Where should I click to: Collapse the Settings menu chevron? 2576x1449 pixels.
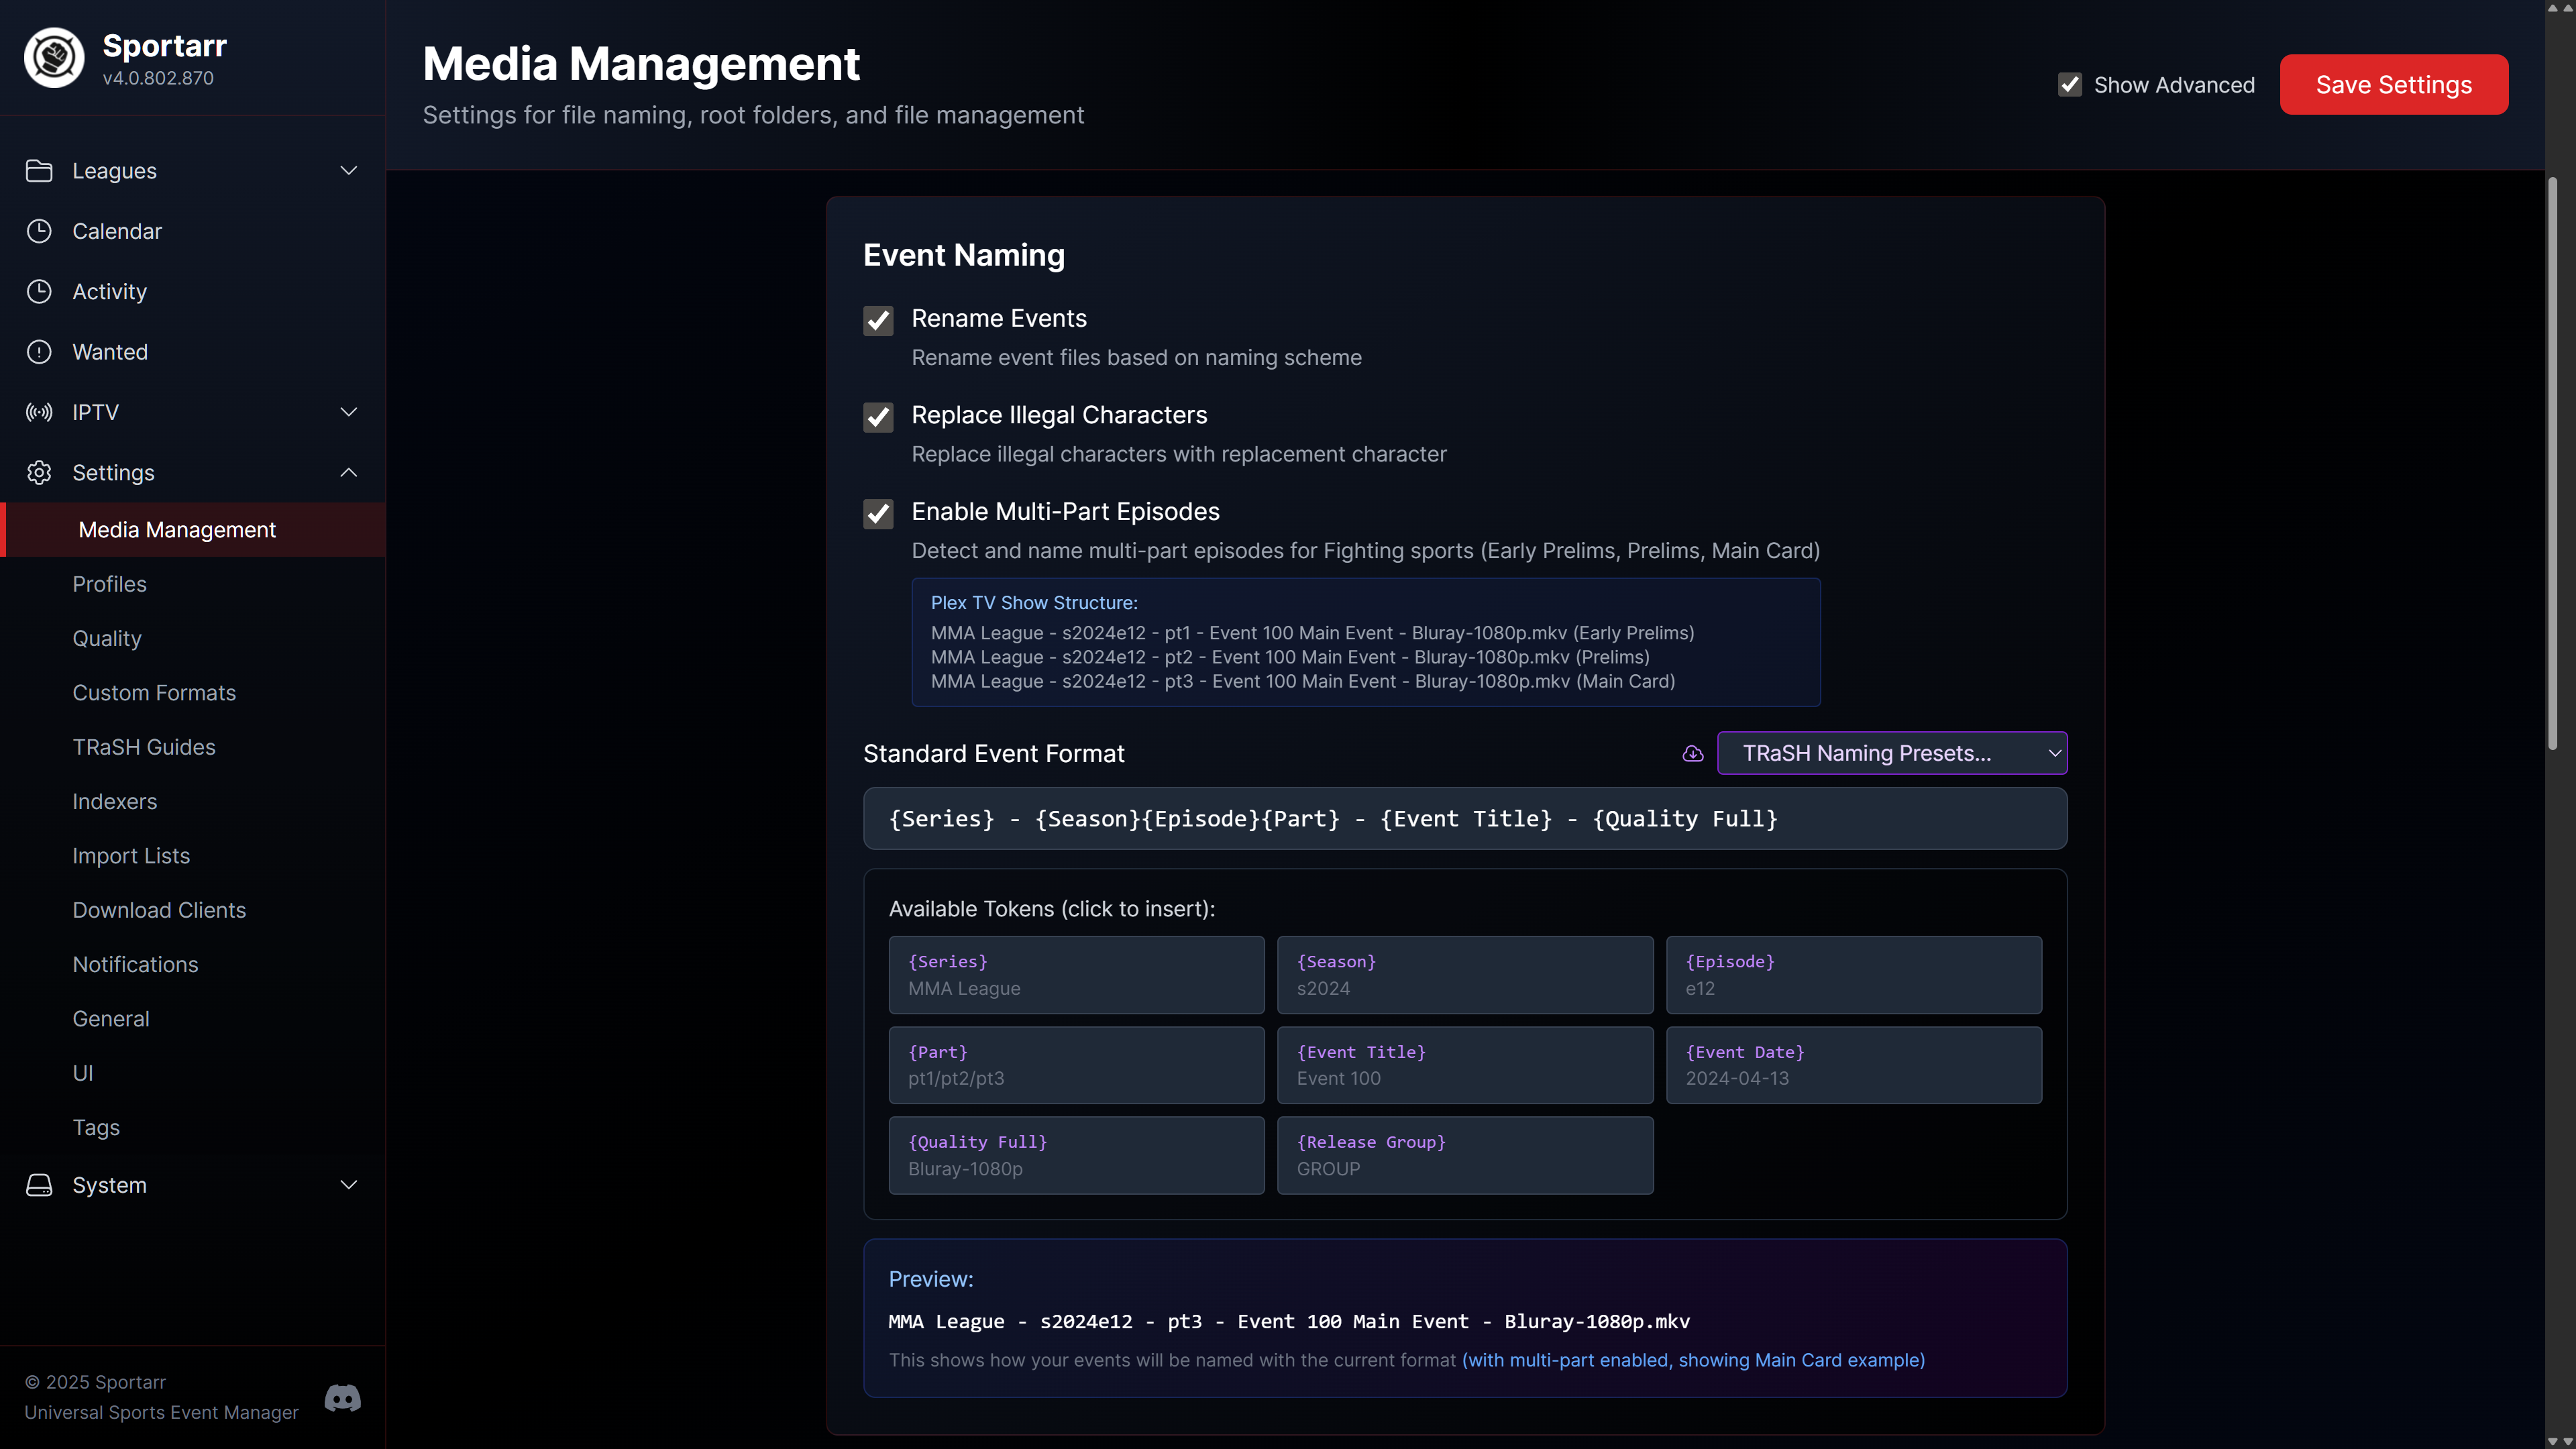(348, 472)
